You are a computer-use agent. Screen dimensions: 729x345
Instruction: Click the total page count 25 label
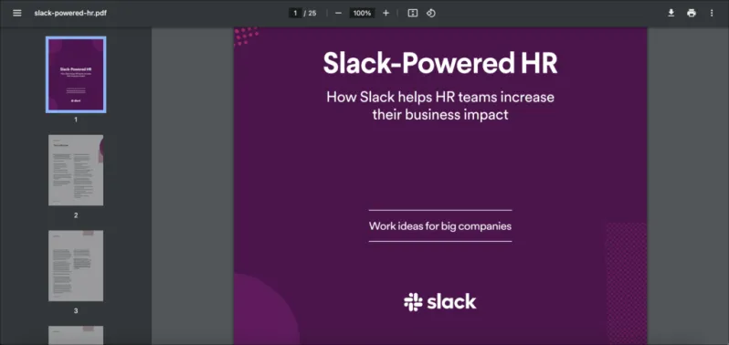tap(312, 13)
